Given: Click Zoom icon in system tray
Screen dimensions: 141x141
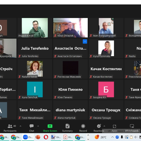Looking at the screenshot, I should [x=117, y=137].
